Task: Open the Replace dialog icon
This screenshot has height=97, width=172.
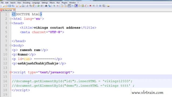Action: coord(49,6)
